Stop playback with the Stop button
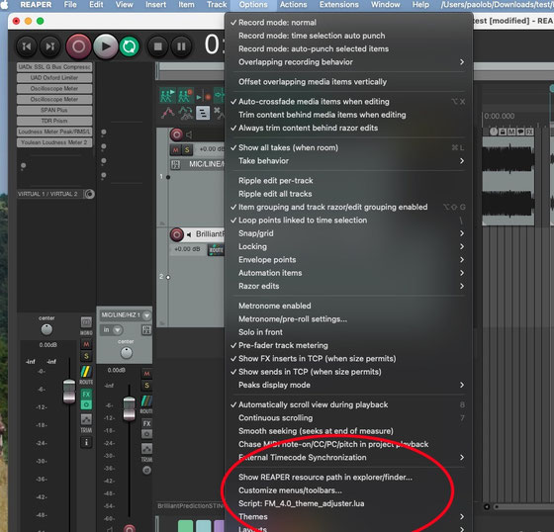Image resolution: width=554 pixels, height=532 pixels. (158, 46)
